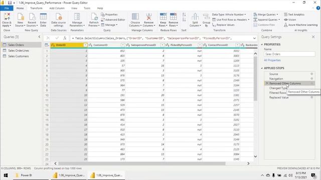Image resolution: width=321 pixels, height=180 pixels.
Task: Open the Merge Queries dropdown
Action: (266, 14)
